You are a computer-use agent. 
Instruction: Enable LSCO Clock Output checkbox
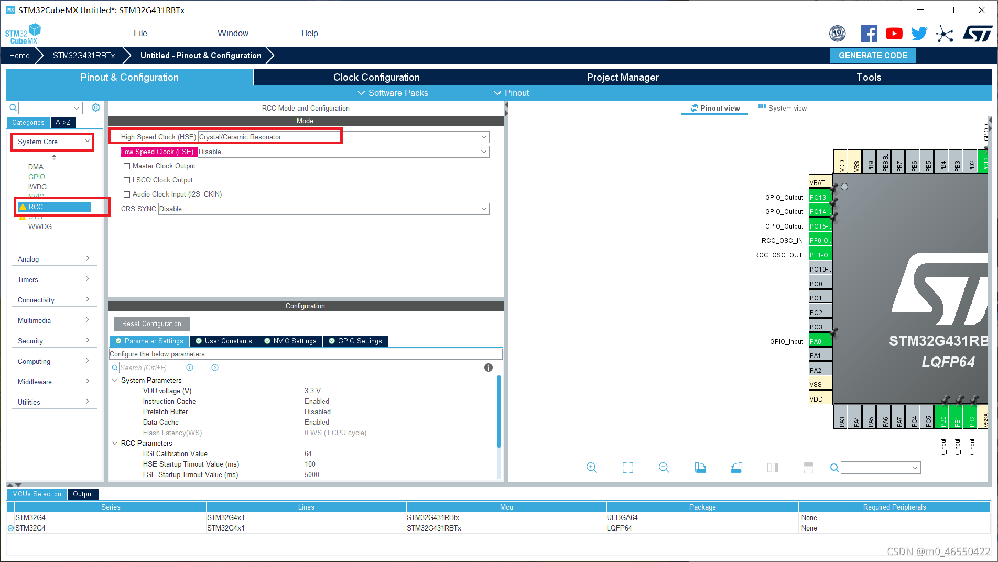pyautogui.click(x=127, y=180)
